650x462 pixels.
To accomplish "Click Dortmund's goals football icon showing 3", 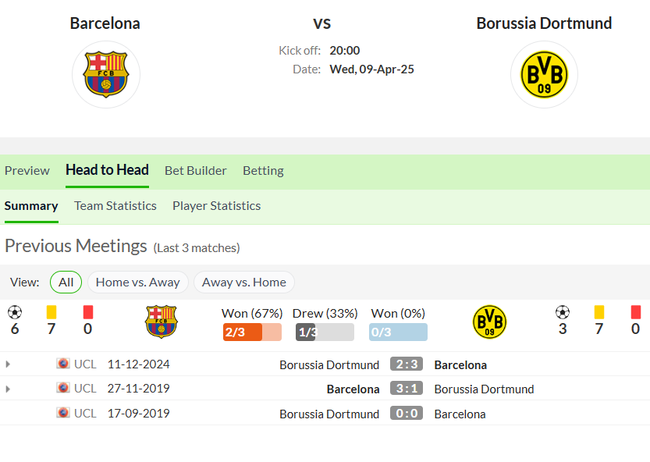I will click(x=563, y=312).
